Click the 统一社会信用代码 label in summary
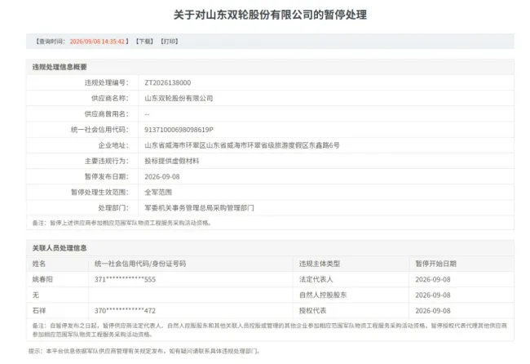 click(x=99, y=130)
